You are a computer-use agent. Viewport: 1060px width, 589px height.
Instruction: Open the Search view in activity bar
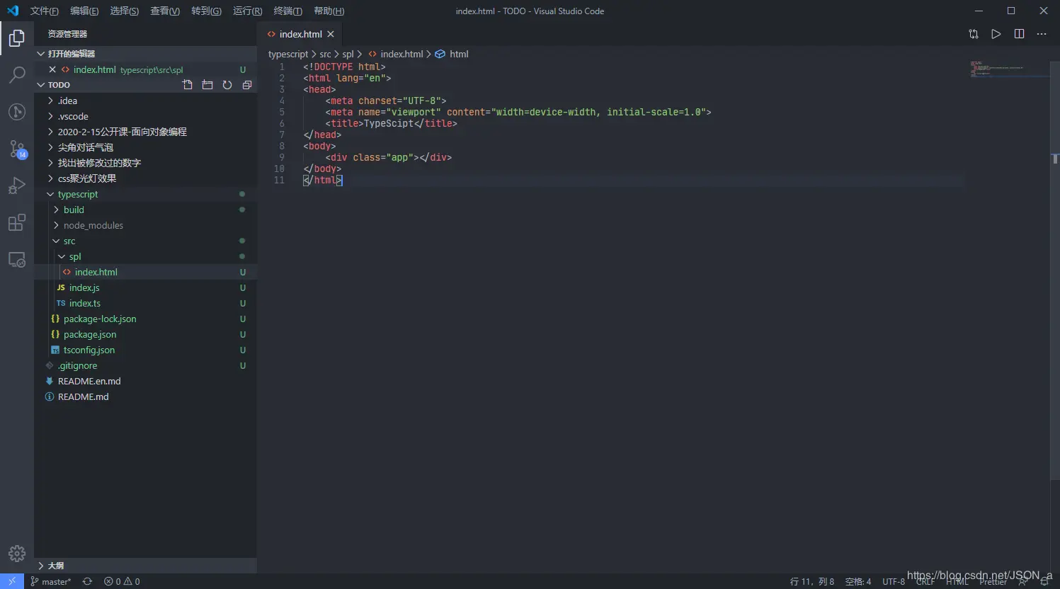(x=17, y=74)
